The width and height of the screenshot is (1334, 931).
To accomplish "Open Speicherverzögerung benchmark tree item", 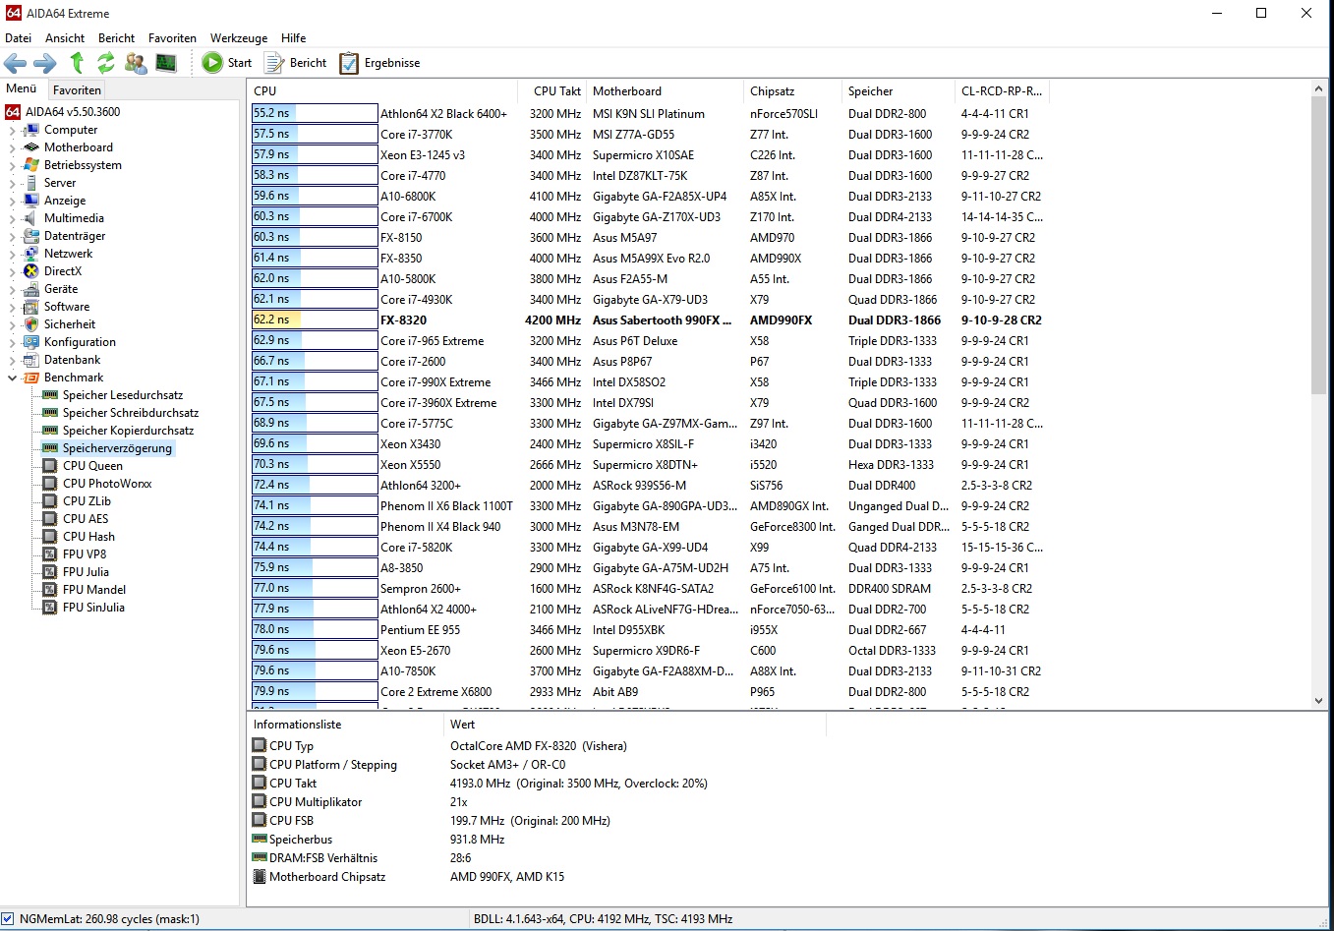I will 117,448.
